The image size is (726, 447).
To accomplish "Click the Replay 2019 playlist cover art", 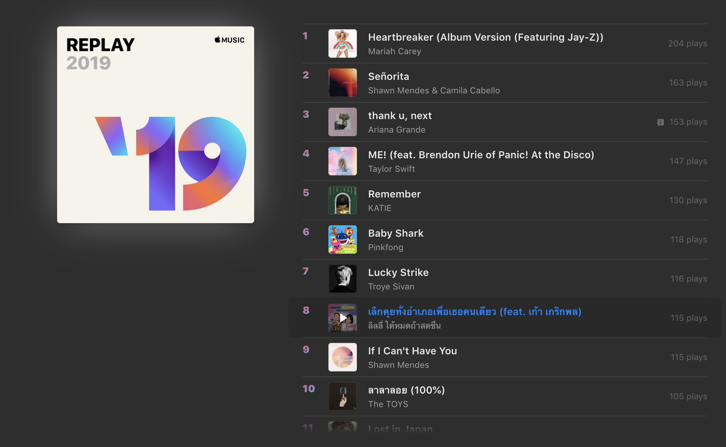I will 156,125.
